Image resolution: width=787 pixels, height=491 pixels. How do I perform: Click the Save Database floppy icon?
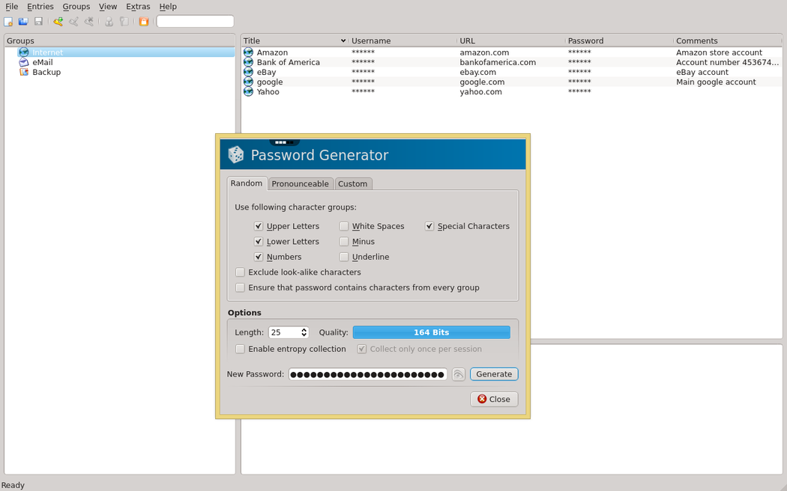point(38,22)
